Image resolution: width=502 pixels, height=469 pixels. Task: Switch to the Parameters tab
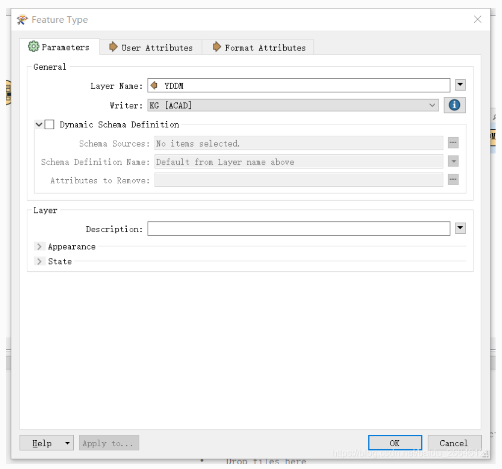click(59, 47)
